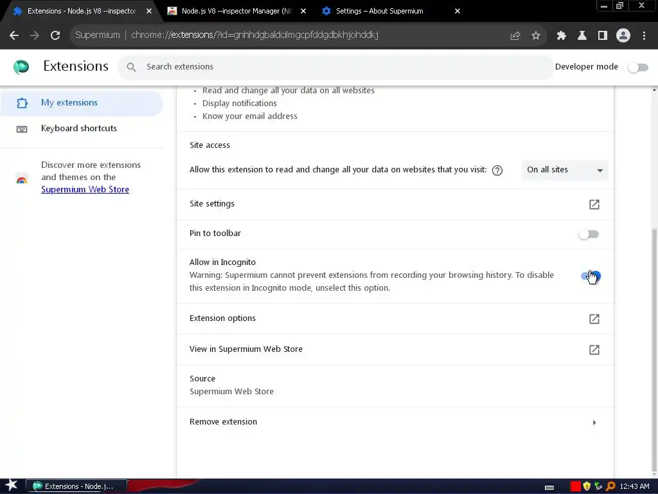Select My extensions in sidebar
658x494 pixels.
82,103
